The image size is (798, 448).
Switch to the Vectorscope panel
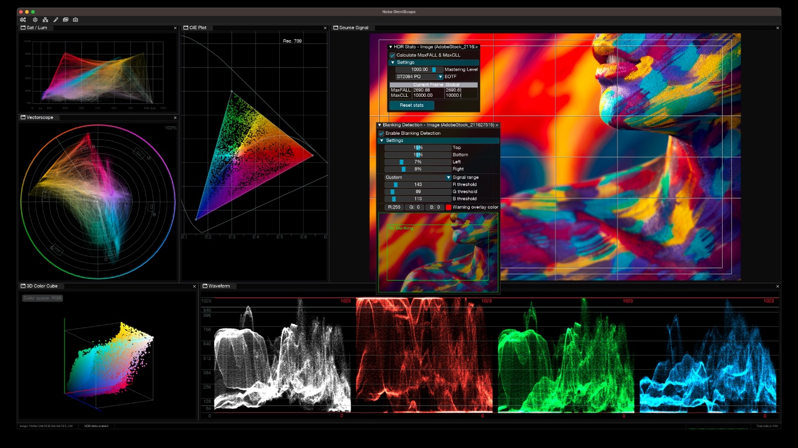[x=22, y=117]
